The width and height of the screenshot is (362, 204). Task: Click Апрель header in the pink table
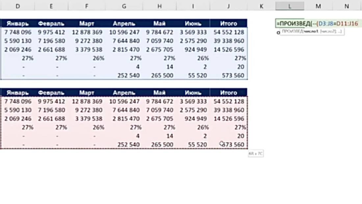(124, 93)
